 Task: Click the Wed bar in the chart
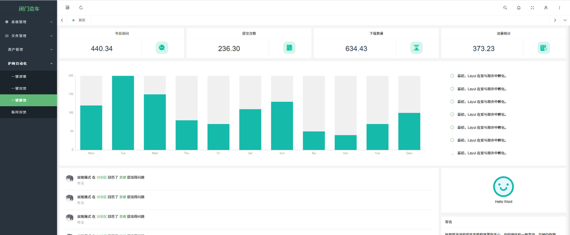(155, 122)
